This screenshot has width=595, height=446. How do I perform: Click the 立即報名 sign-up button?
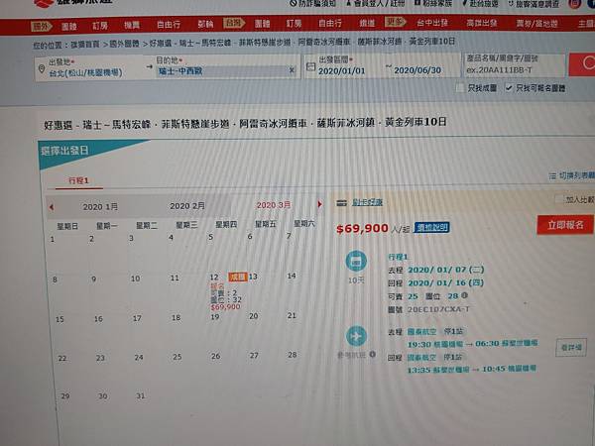565,225
